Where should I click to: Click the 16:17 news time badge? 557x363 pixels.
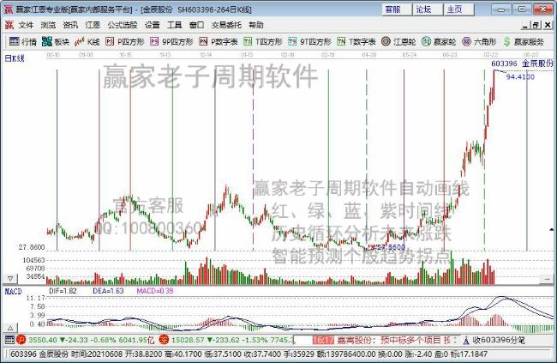[x=323, y=340]
